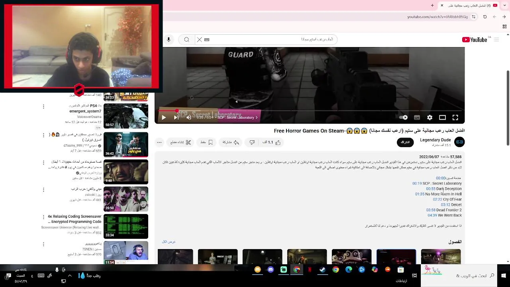Toggle the autoplay switch in the player
Viewport: 510px width, 287px height.
coord(404,118)
